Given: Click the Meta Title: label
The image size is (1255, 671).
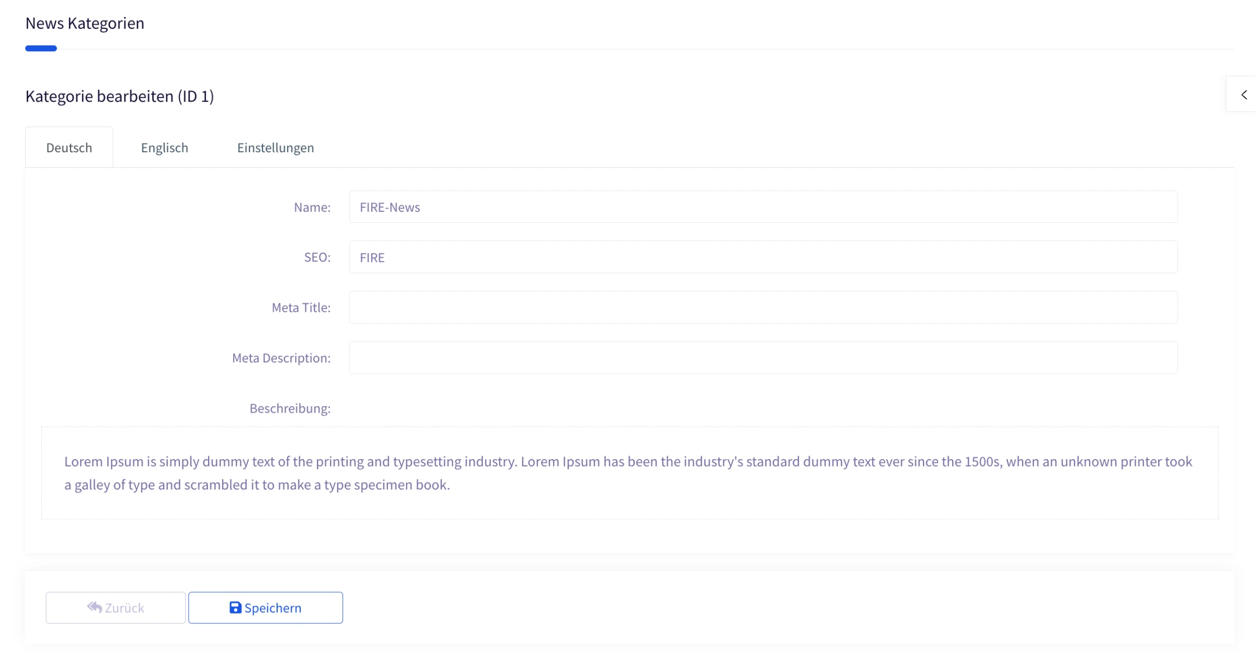Looking at the screenshot, I should coord(301,308).
